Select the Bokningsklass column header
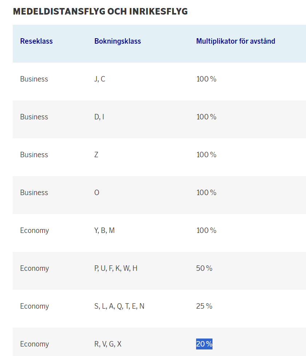 pos(118,41)
